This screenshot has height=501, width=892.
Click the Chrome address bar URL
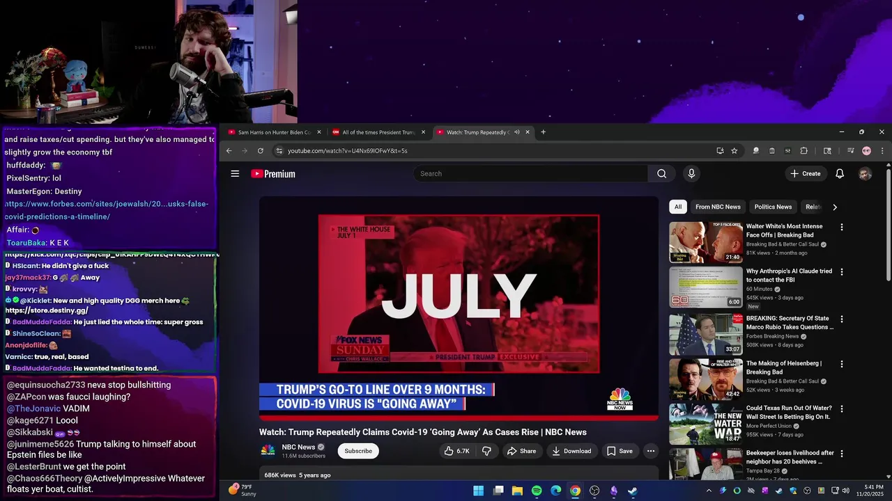[x=348, y=151]
